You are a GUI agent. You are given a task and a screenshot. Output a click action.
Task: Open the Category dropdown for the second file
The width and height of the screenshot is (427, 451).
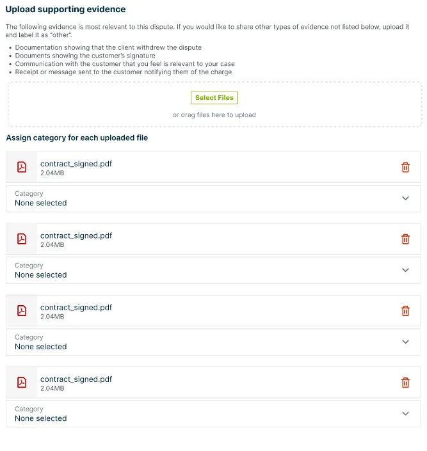point(213,271)
